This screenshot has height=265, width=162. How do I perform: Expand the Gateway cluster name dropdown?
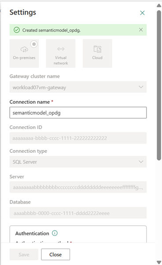click(x=78, y=87)
